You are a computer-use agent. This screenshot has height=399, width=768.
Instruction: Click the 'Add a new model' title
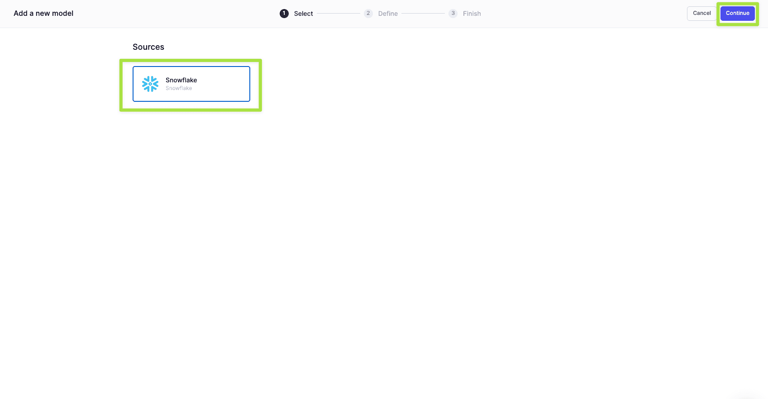tap(43, 13)
